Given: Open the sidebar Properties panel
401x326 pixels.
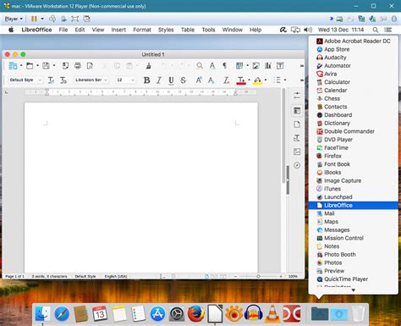Looking at the screenshot, I should (x=297, y=111).
